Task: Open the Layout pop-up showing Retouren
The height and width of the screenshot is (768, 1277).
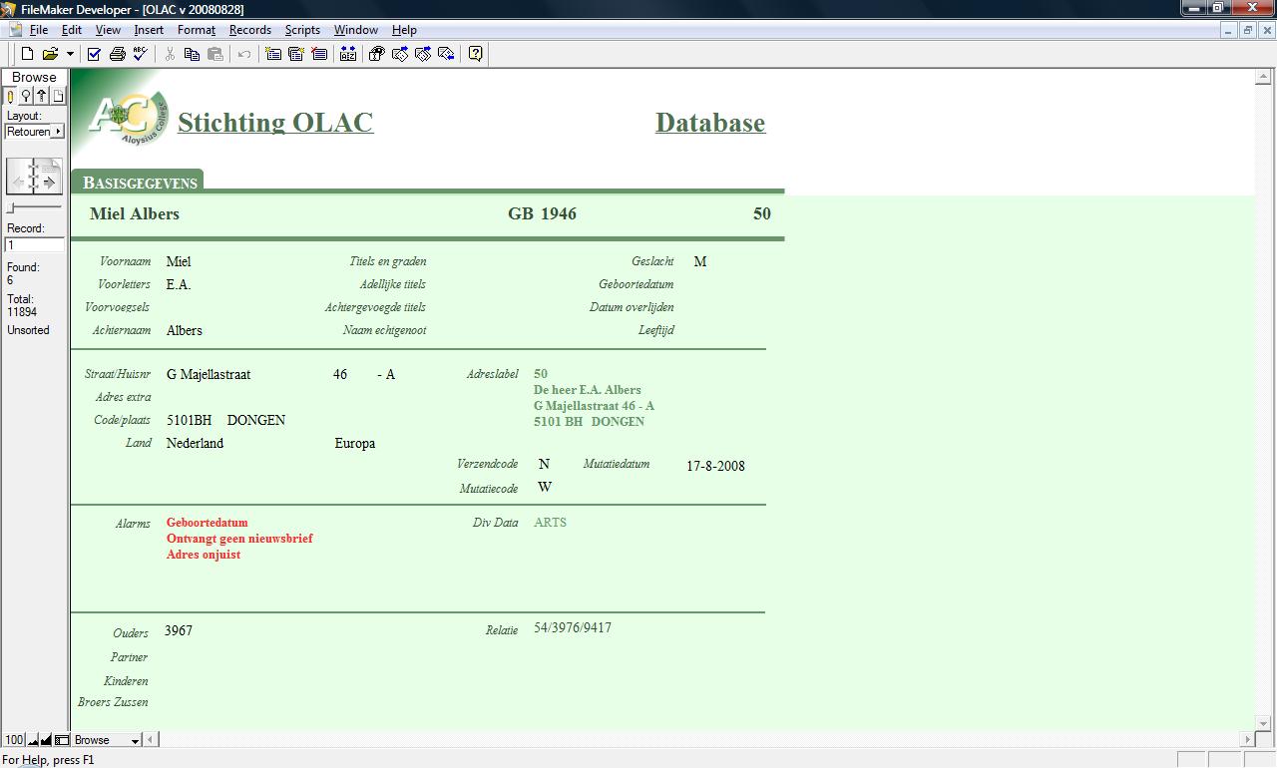Action: [x=34, y=131]
